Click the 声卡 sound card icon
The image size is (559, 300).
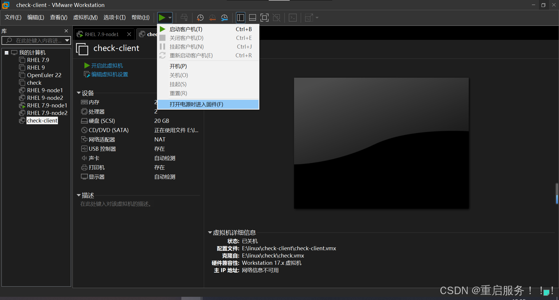pyautogui.click(x=84, y=158)
